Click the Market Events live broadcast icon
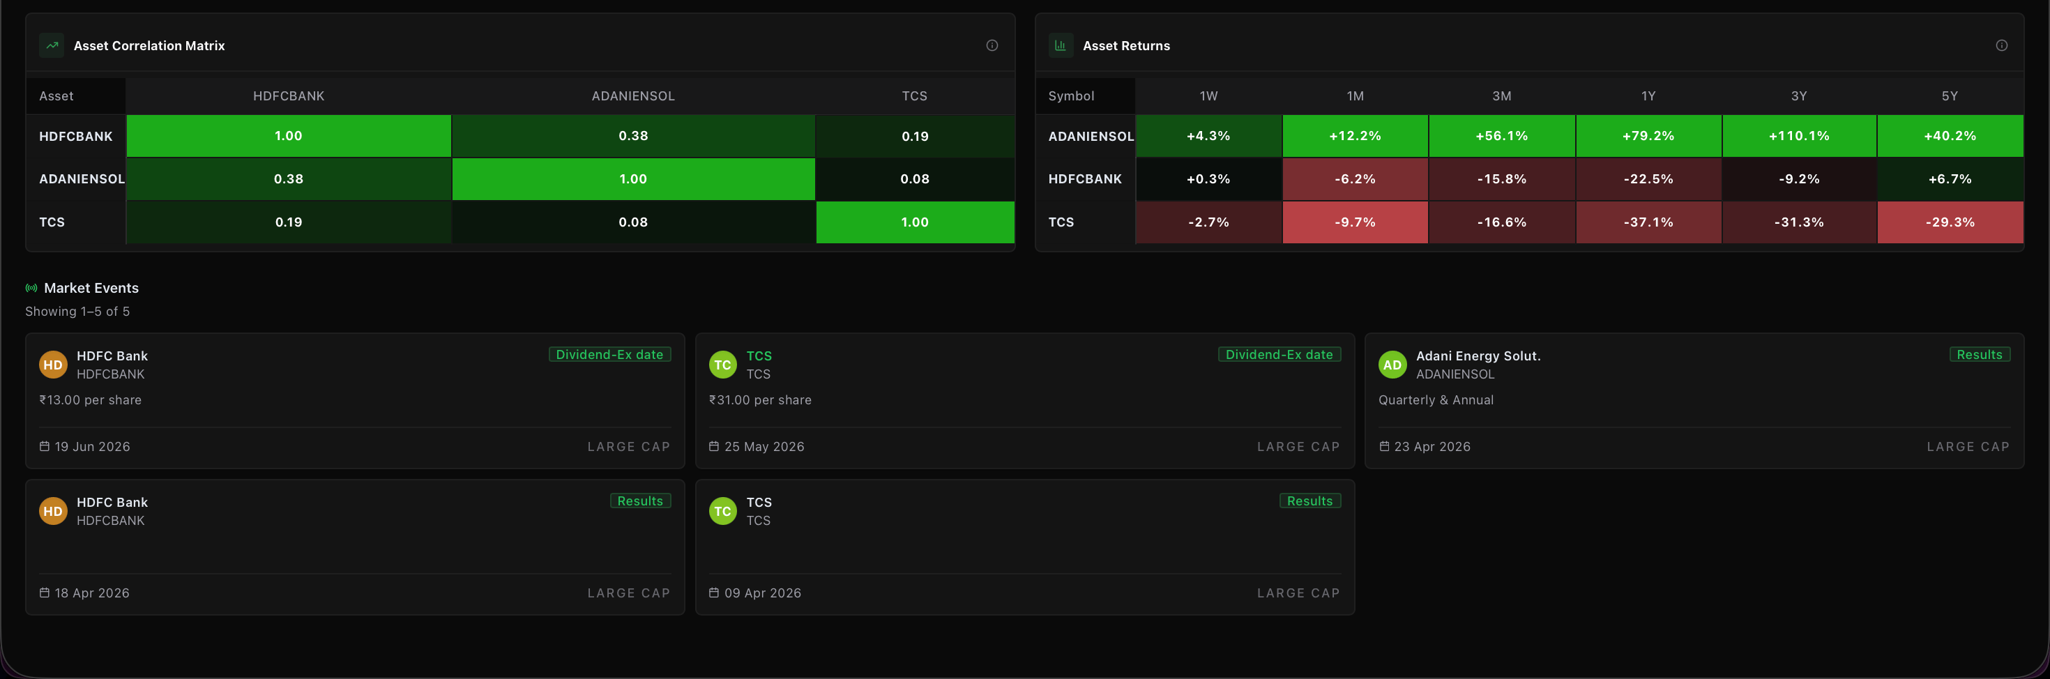Viewport: 2050px width, 679px height. 32,288
